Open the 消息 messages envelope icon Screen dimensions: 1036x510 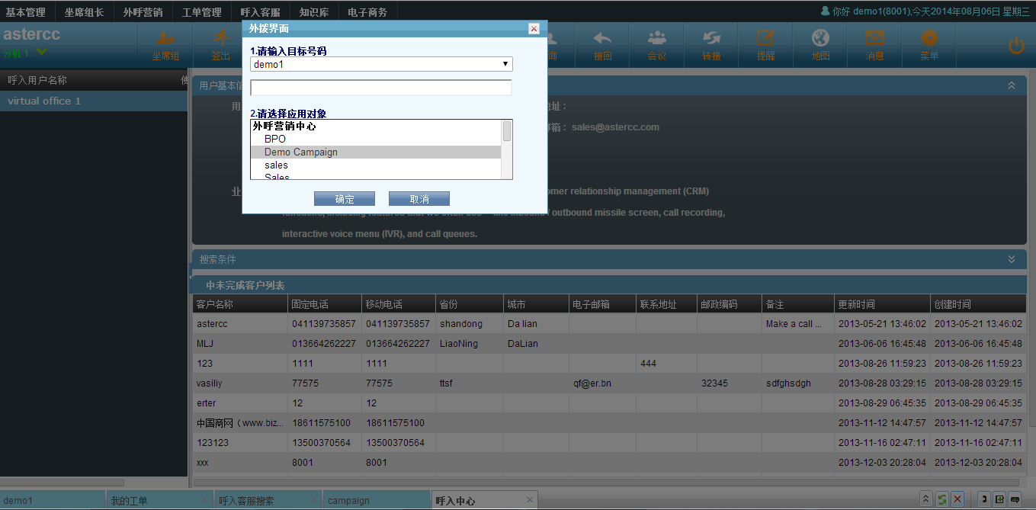point(874,45)
